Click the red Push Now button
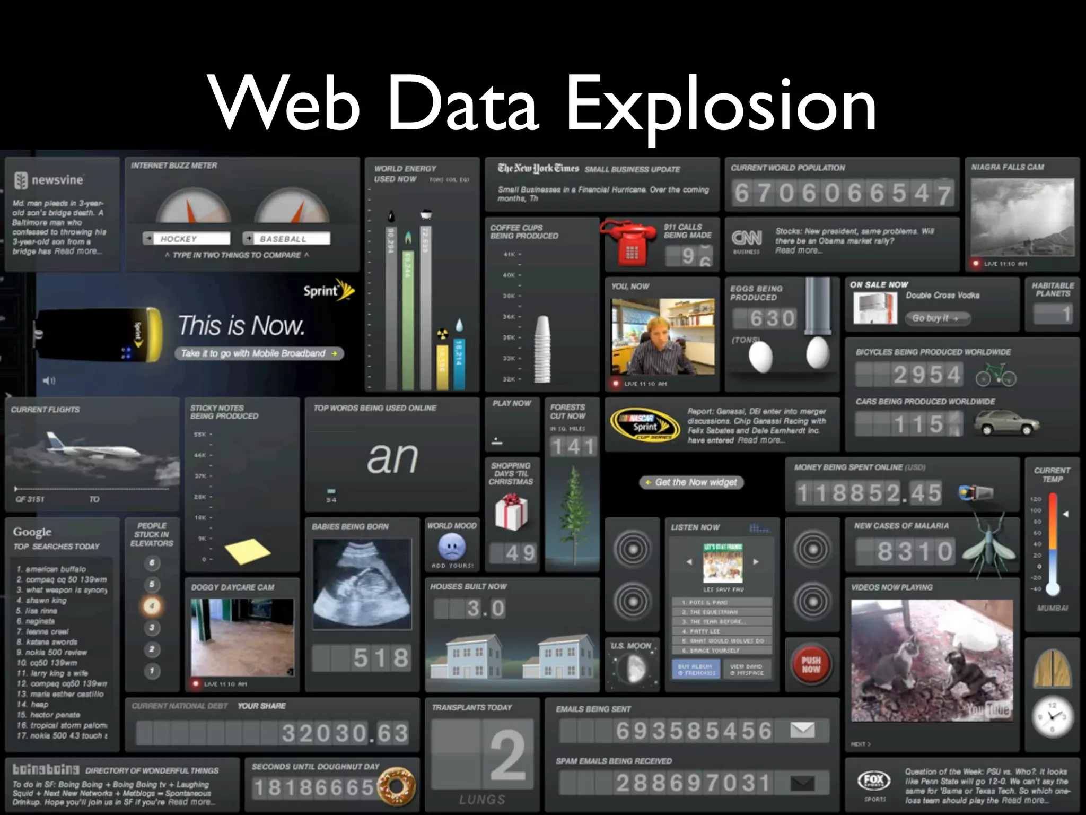The image size is (1086, 815). pyautogui.click(x=811, y=664)
